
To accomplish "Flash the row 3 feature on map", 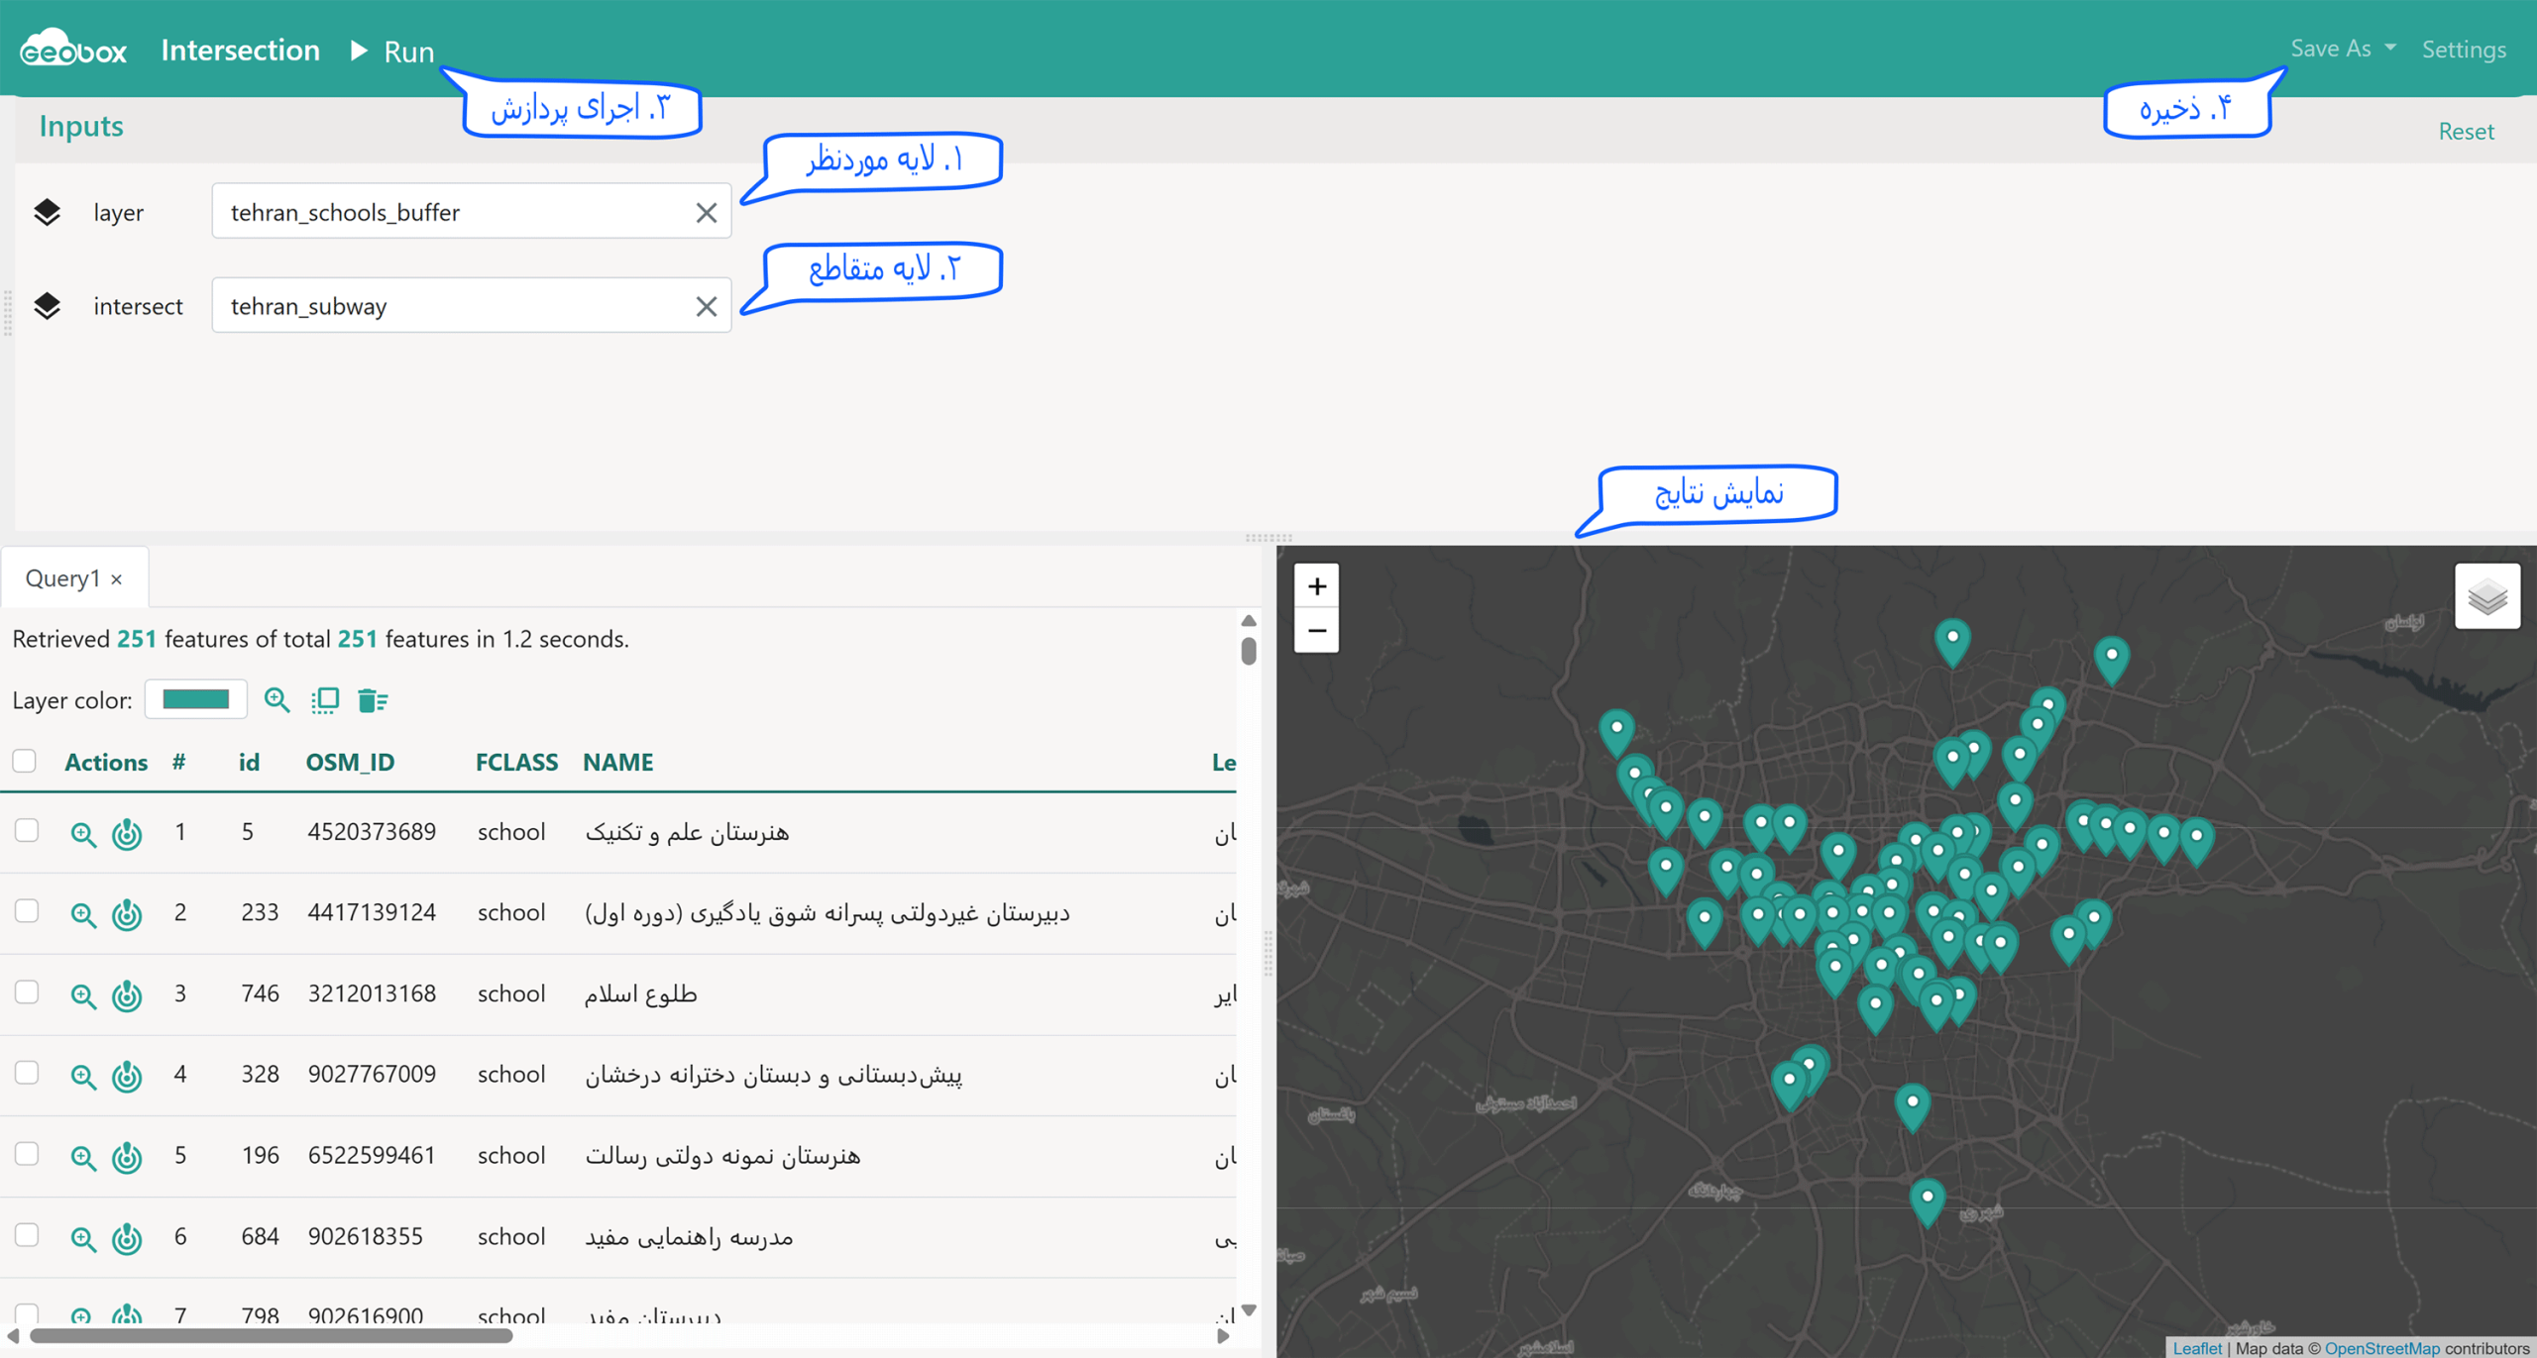I will (x=127, y=994).
